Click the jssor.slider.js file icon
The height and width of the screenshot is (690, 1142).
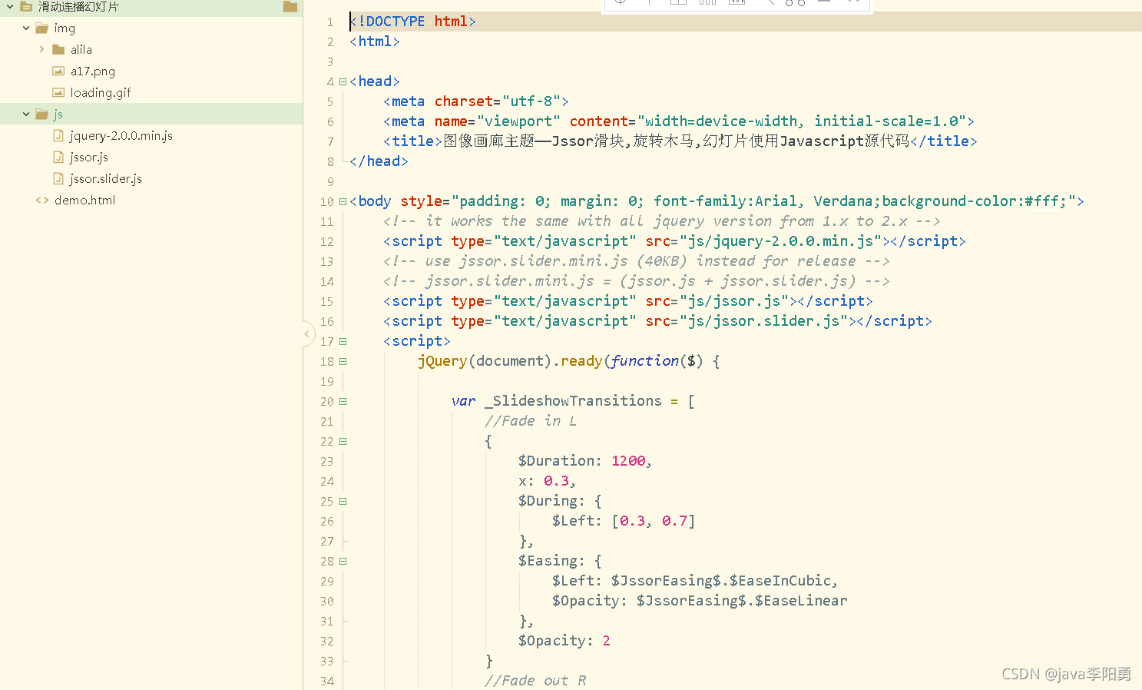[x=58, y=178]
